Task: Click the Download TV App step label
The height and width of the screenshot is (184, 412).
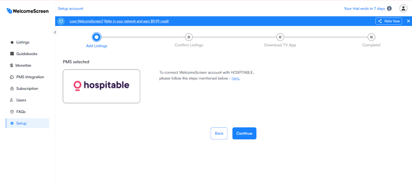Action: point(280,45)
